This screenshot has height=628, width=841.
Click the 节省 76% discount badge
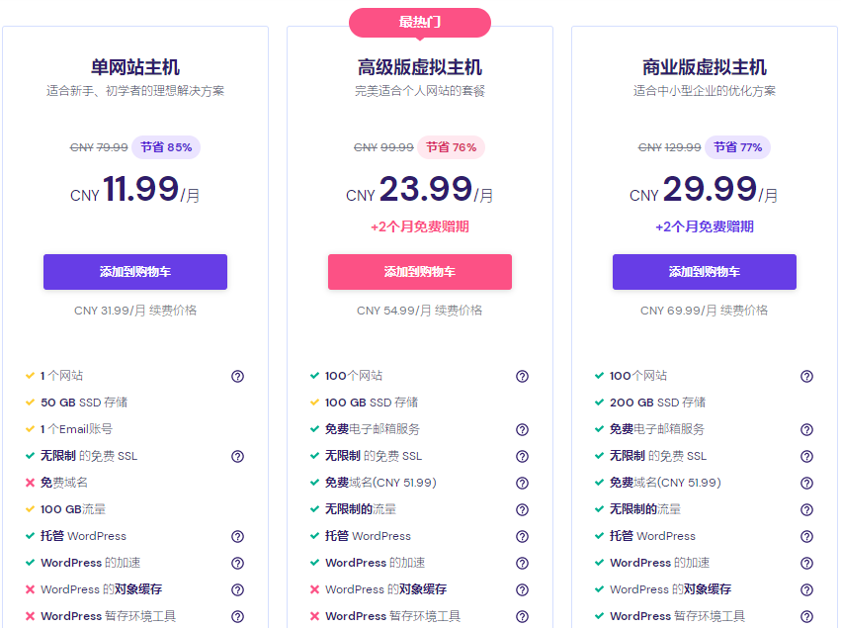pos(451,147)
